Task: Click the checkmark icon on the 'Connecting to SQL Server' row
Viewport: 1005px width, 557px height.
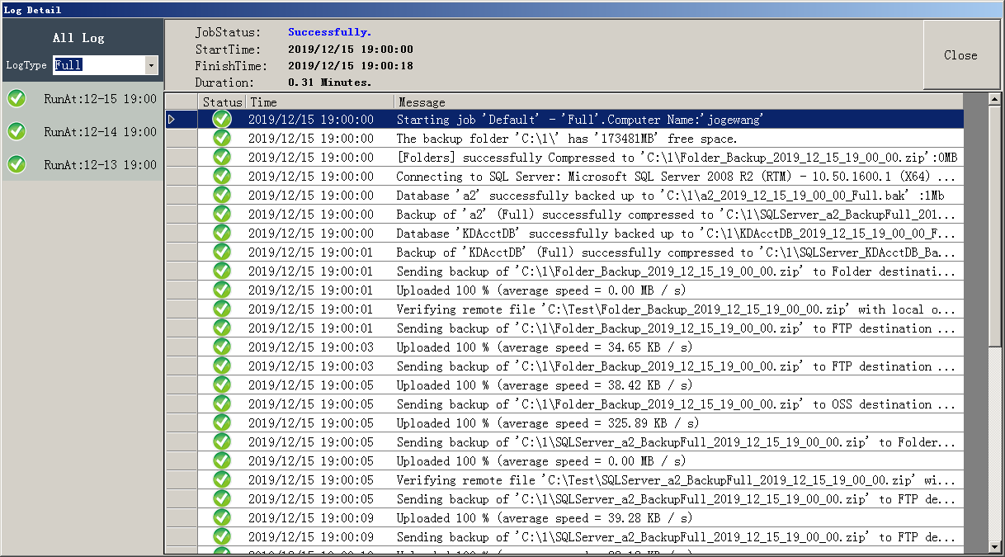Action: pyautogui.click(x=221, y=176)
